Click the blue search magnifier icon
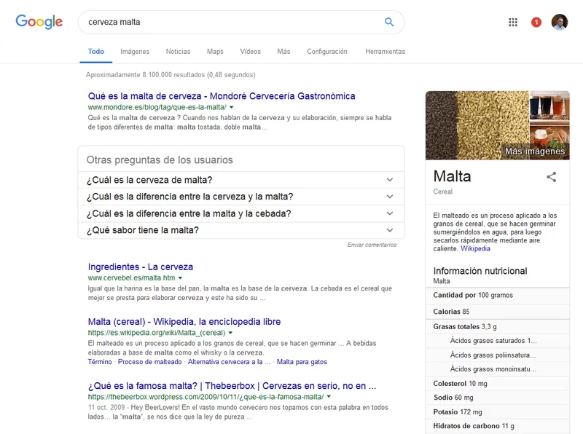Viewport: 583px width, 434px height. tap(389, 22)
